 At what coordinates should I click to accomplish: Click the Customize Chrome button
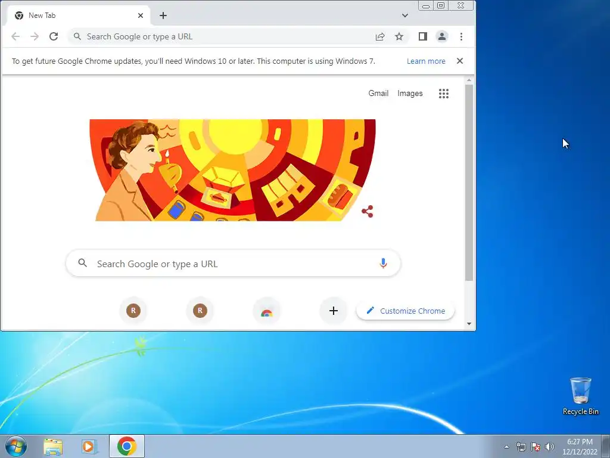tap(405, 311)
